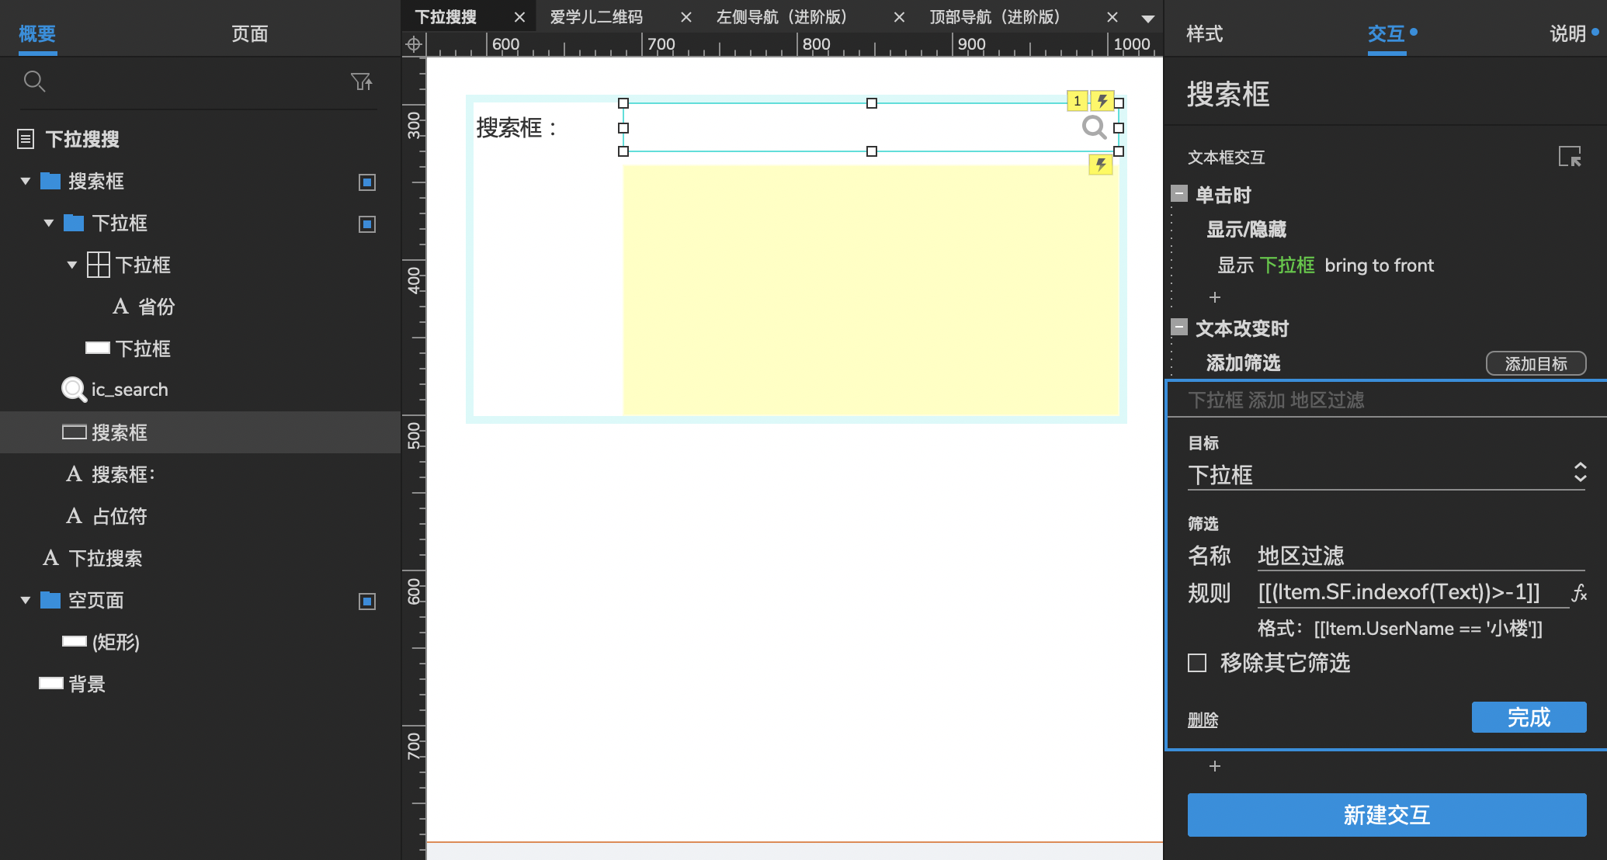Add action under 单击时 with plus icon
Screen dimensions: 1607x860
1215,297
